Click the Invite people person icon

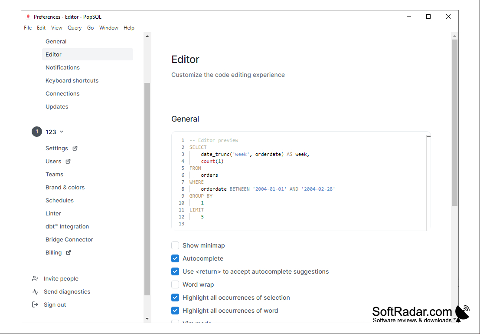pos(35,278)
